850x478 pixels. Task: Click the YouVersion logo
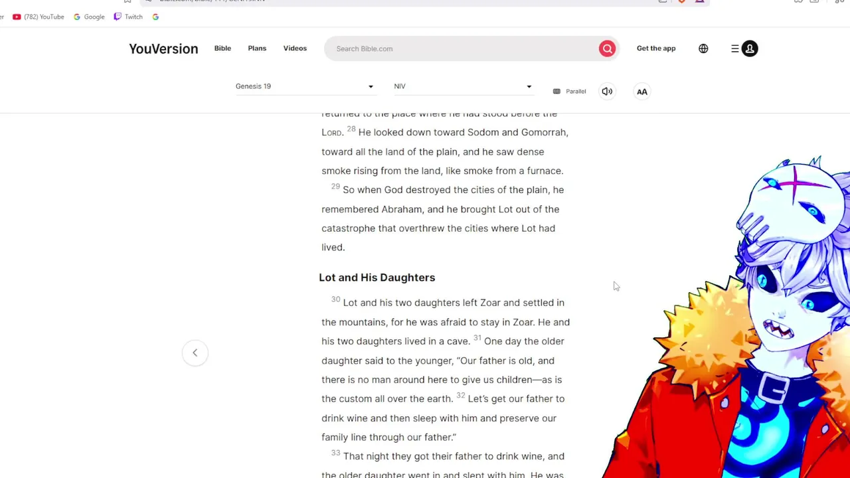tap(163, 48)
